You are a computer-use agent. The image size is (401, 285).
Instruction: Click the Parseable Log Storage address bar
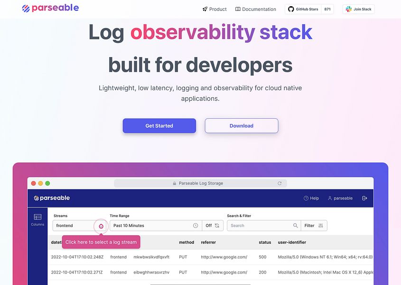(200, 183)
